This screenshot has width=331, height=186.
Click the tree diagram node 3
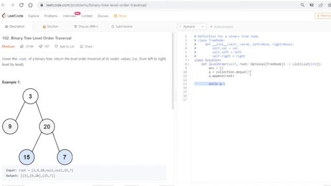point(31,96)
